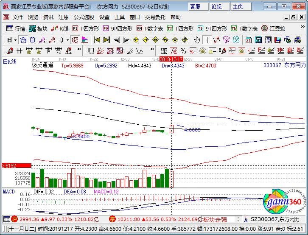Open the 行情 quotes view
This screenshot has width=308, height=235.
point(15,29)
